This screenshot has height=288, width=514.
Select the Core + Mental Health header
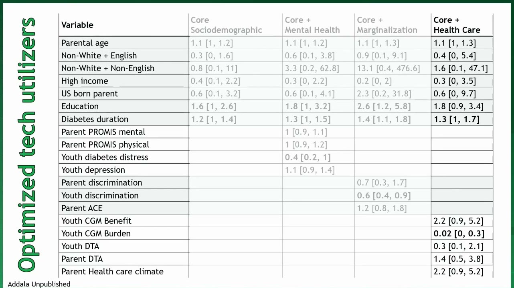[x=312, y=25]
